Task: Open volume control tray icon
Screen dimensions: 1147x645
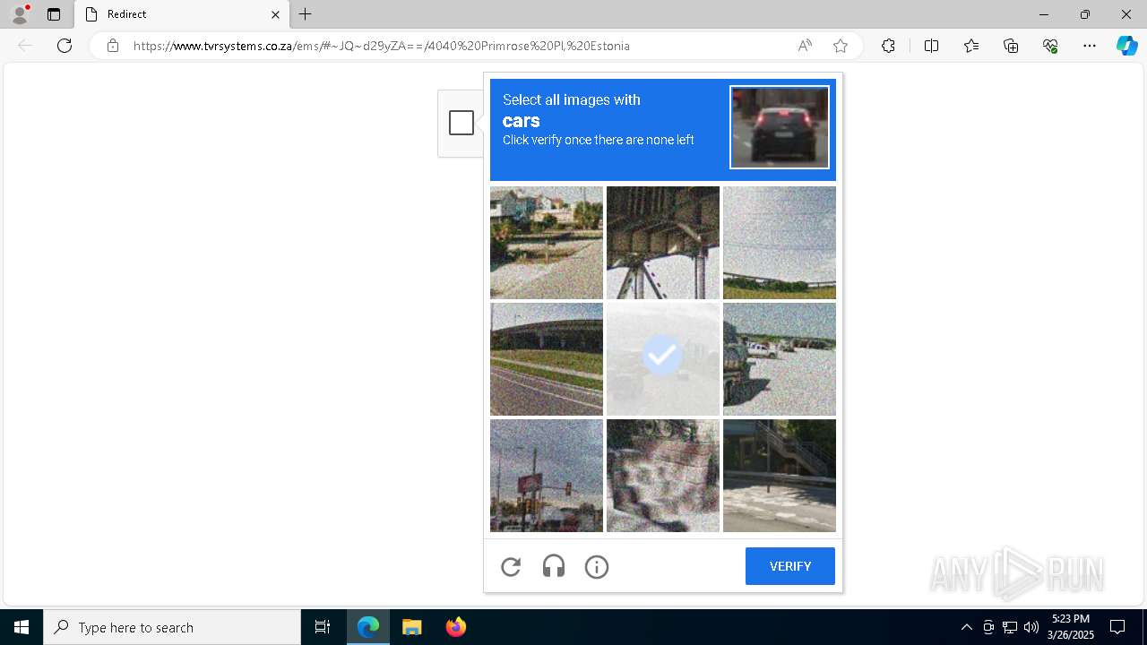Action: click(1031, 627)
